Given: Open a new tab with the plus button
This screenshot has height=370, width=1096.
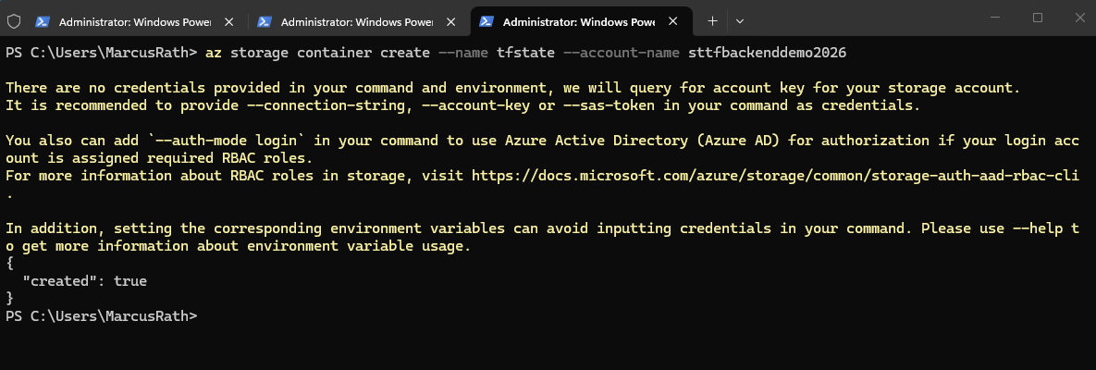Looking at the screenshot, I should coord(712,21).
